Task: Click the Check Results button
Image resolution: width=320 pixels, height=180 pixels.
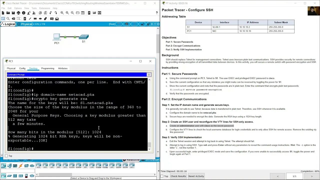Action: coord(178,176)
